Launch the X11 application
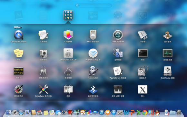Viewport: 187px width, 117px height. [x=143, y=89]
